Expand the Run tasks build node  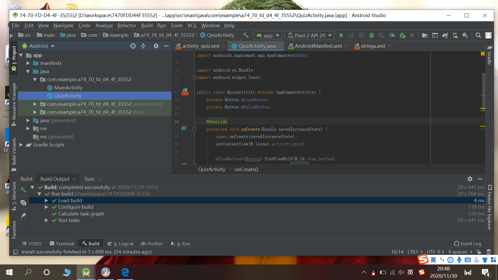(x=46, y=220)
